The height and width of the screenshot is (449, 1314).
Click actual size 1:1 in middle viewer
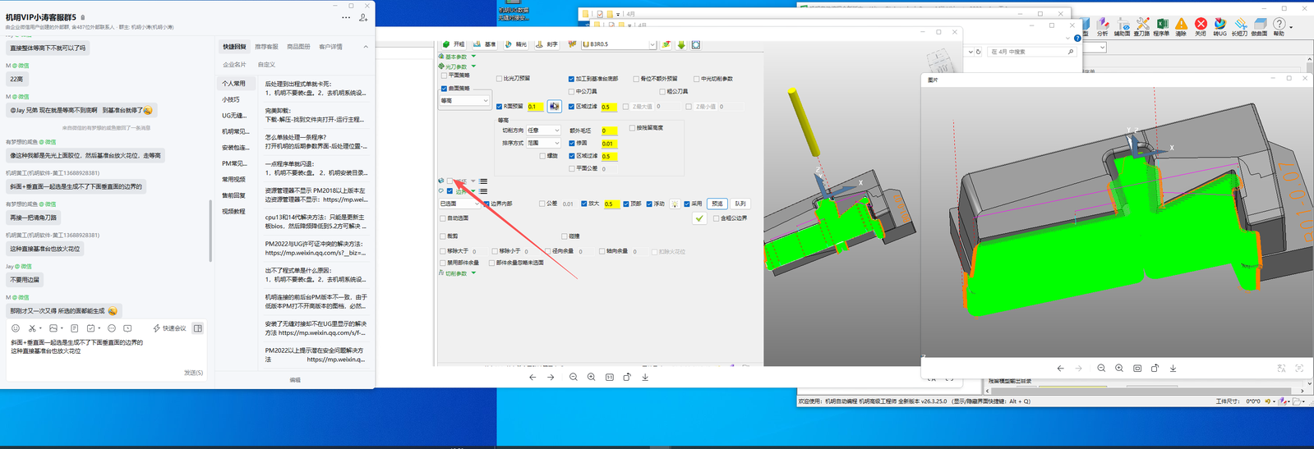609,378
